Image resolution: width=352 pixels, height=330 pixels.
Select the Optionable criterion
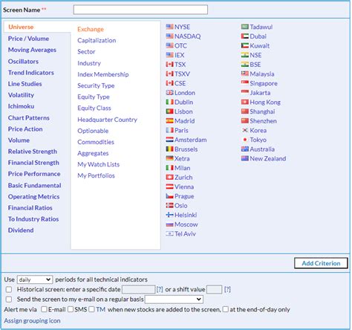point(93,131)
